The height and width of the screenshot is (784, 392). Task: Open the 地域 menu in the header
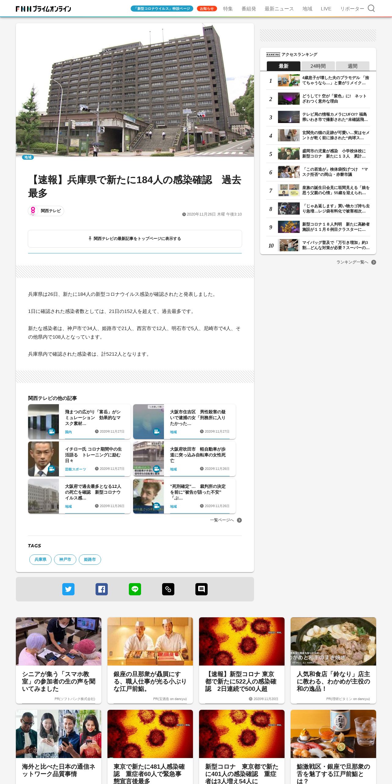point(307,9)
